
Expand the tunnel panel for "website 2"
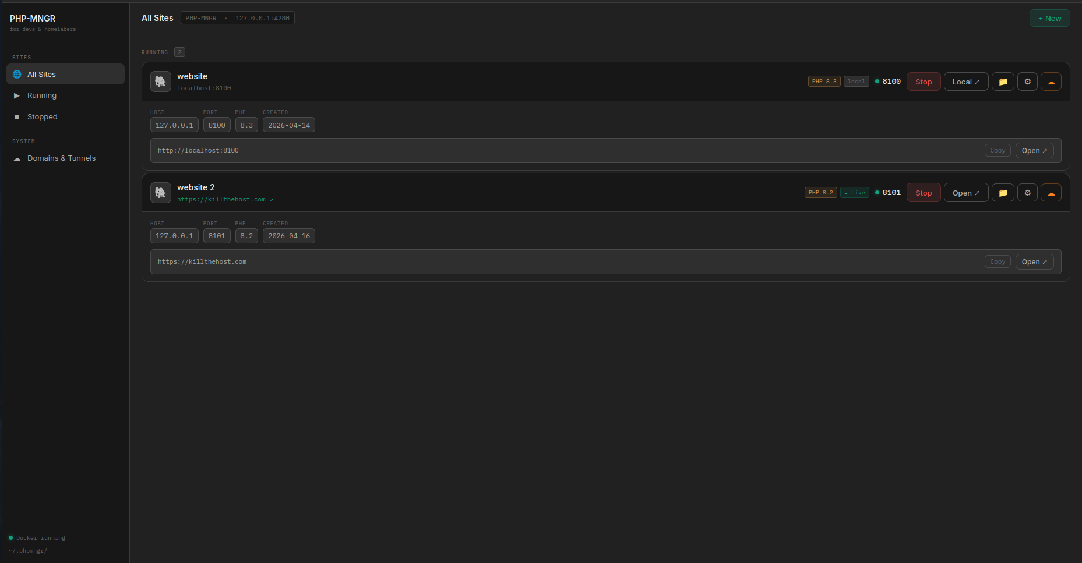coord(1051,192)
